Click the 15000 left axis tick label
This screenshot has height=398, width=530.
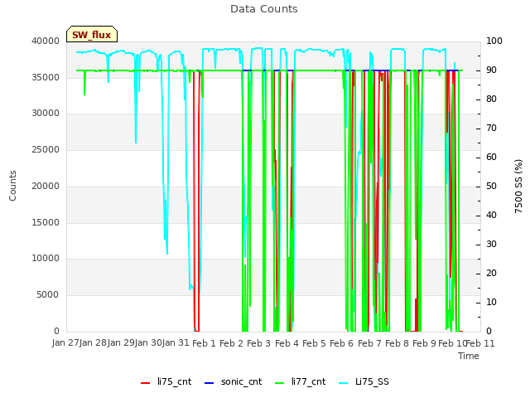pos(46,222)
